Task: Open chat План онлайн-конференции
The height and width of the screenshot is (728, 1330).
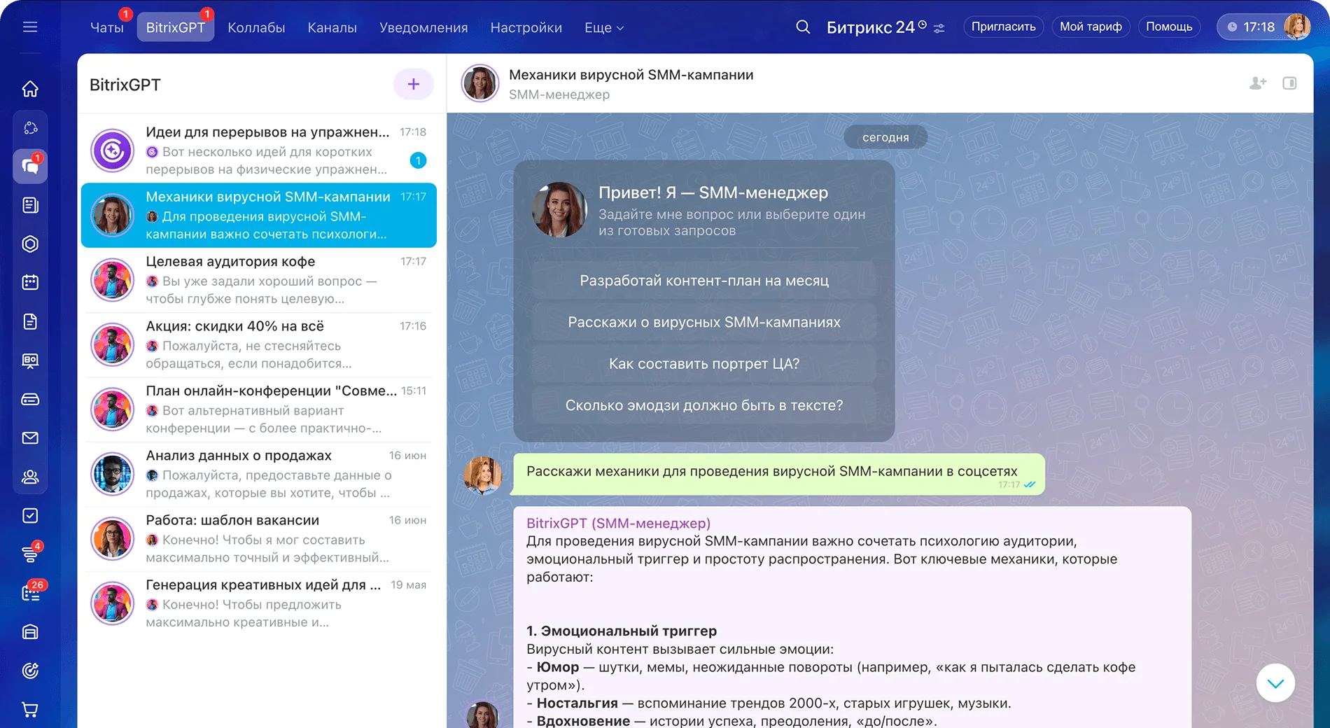Action: pos(259,409)
